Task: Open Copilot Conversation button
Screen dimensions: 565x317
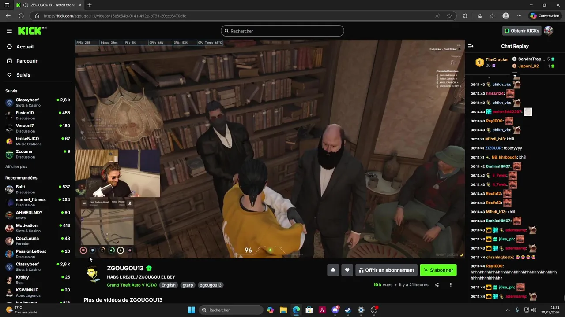Action: coord(545,16)
